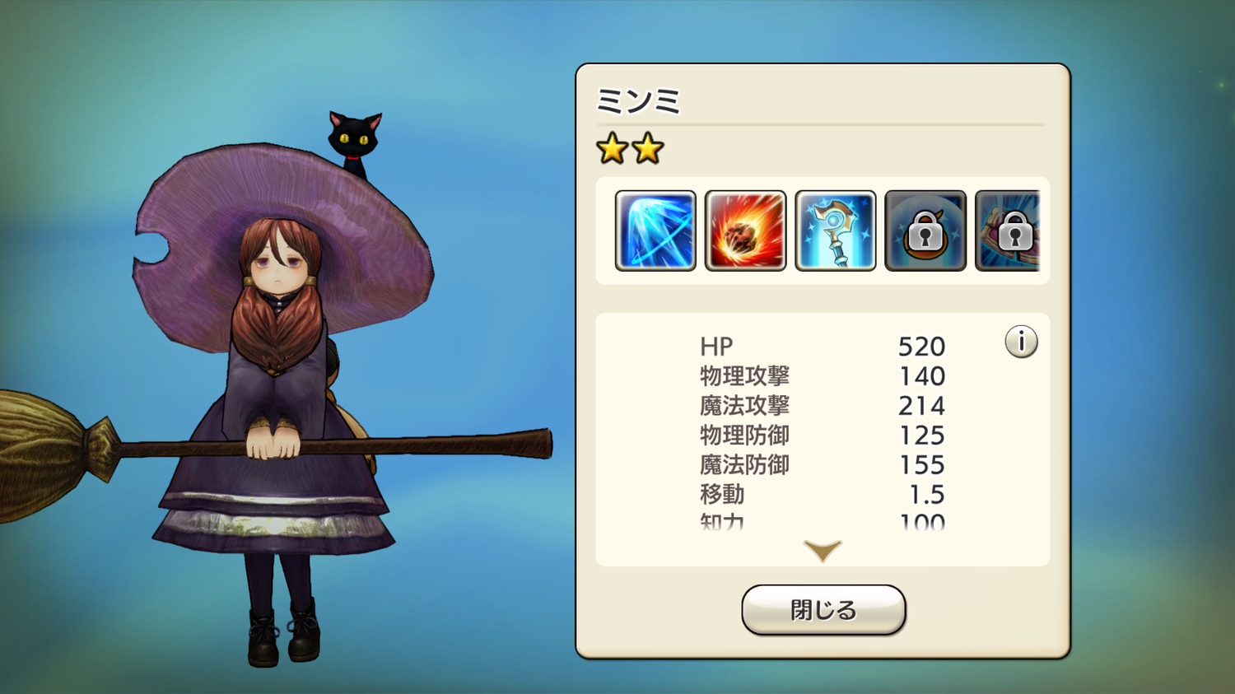The width and height of the screenshot is (1235, 694).
Task: Select the 魔法攻撃 value 214
Action: click(x=921, y=406)
